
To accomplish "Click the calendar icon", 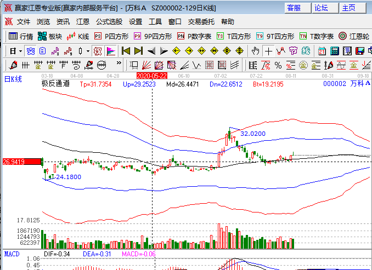I will (322, 51).
